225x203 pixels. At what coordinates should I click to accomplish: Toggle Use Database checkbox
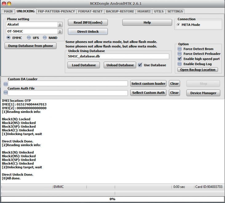(140, 65)
